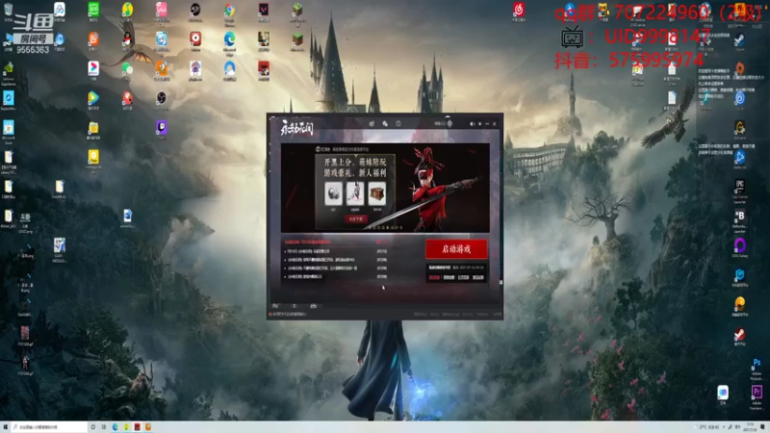
Task: Open the pink Bilibili desktop shortcut
Action: tap(161, 12)
